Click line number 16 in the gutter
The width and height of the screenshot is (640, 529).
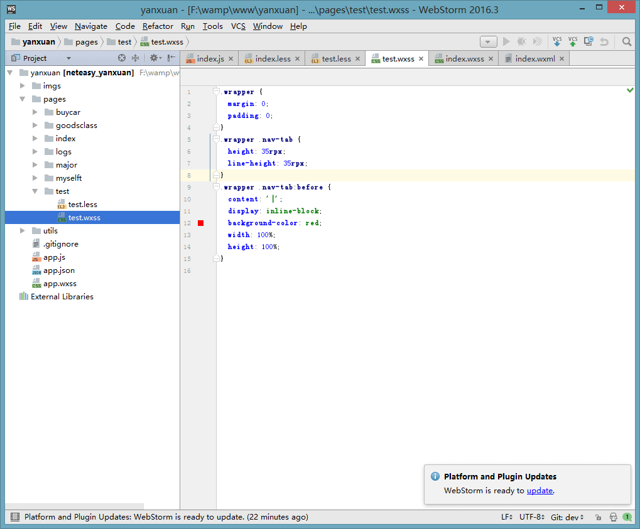(187, 271)
